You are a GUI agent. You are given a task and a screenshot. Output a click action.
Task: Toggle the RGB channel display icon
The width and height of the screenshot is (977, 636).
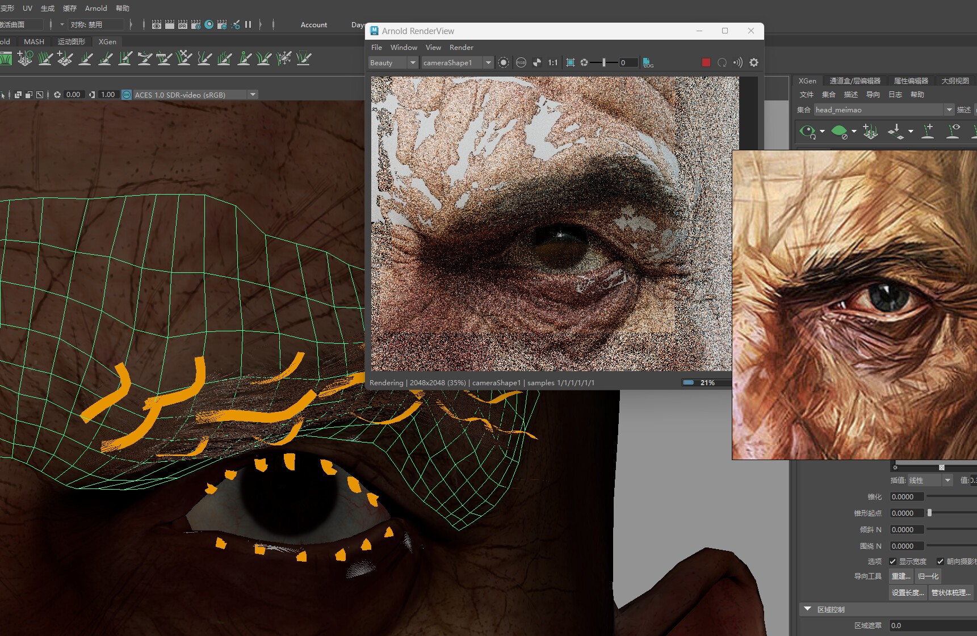point(521,62)
